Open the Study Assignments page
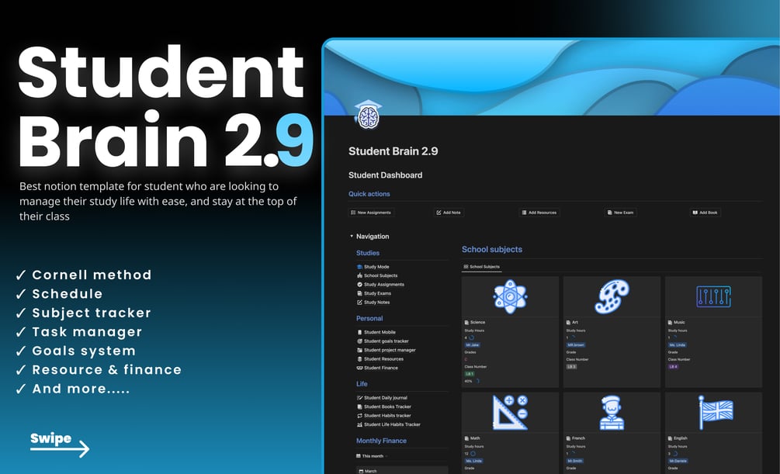 point(384,285)
